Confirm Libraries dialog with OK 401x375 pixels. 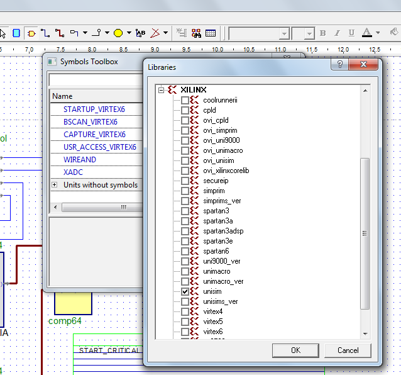pyautogui.click(x=295, y=350)
